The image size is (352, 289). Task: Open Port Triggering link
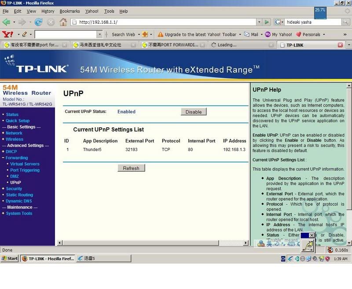(25, 170)
